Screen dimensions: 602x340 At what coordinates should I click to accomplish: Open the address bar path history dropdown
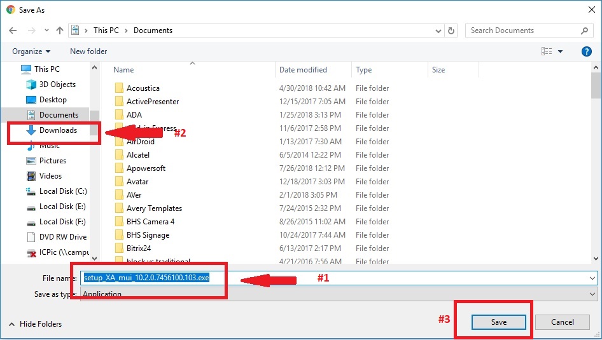438,31
